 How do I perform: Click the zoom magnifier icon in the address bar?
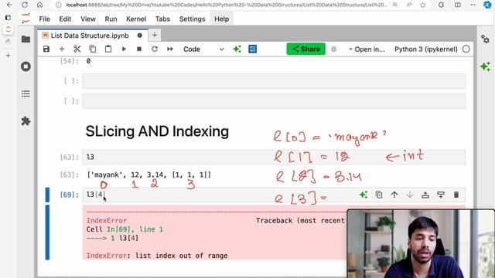click(395, 5)
